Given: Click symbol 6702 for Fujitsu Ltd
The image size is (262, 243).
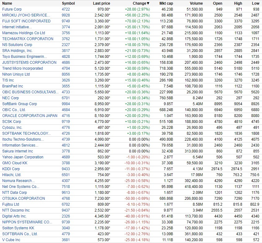Looking at the screenshot, I should click(x=66, y=204).
